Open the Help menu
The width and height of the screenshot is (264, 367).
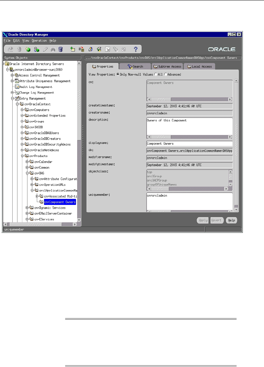tap(53, 41)
